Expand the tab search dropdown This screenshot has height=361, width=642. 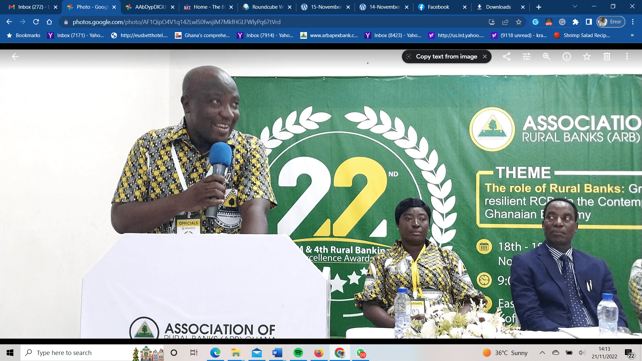[x=575, y=7]
